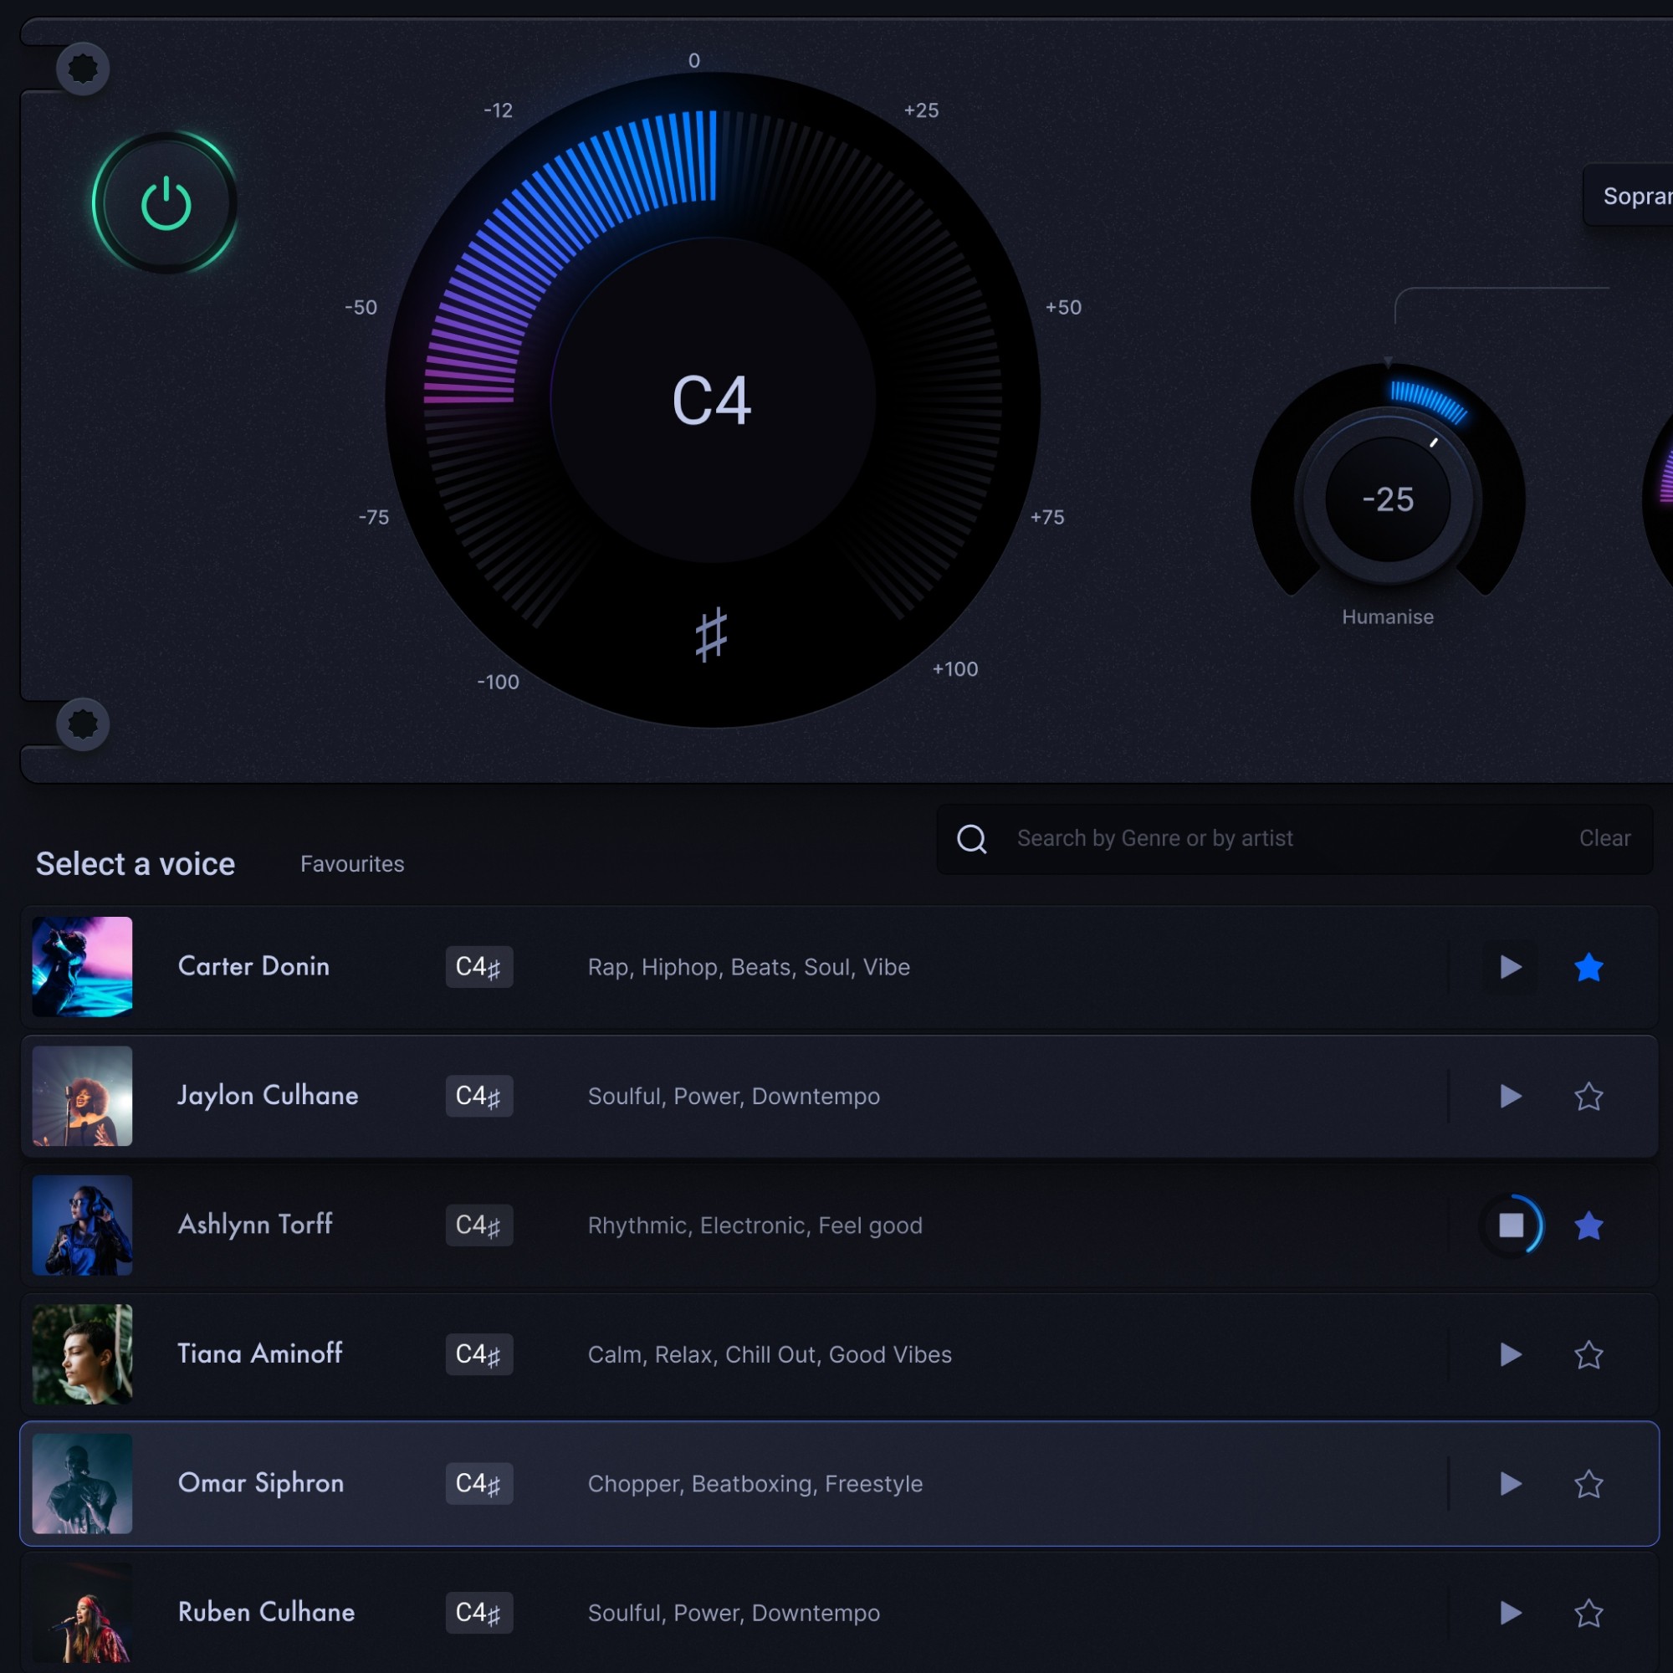This screenshot has height=1673, width=1673.
Task: Unfavourite Carter Donin star
Action: tap(1589, 966)
